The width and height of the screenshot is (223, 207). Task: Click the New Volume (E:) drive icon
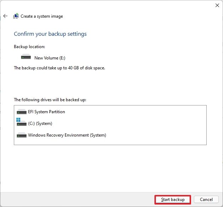tap(26, 57)
